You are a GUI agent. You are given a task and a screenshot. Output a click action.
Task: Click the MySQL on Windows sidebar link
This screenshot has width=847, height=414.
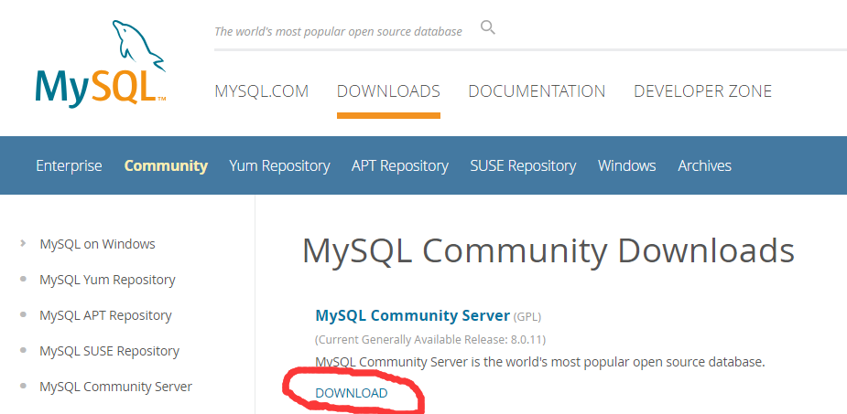click(97, 244)
